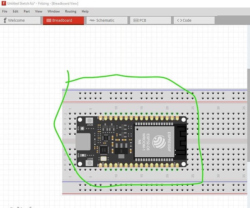250x208 pixels.
Task: Select the USB connector on the ESP32 board
Action: [83, 142]
